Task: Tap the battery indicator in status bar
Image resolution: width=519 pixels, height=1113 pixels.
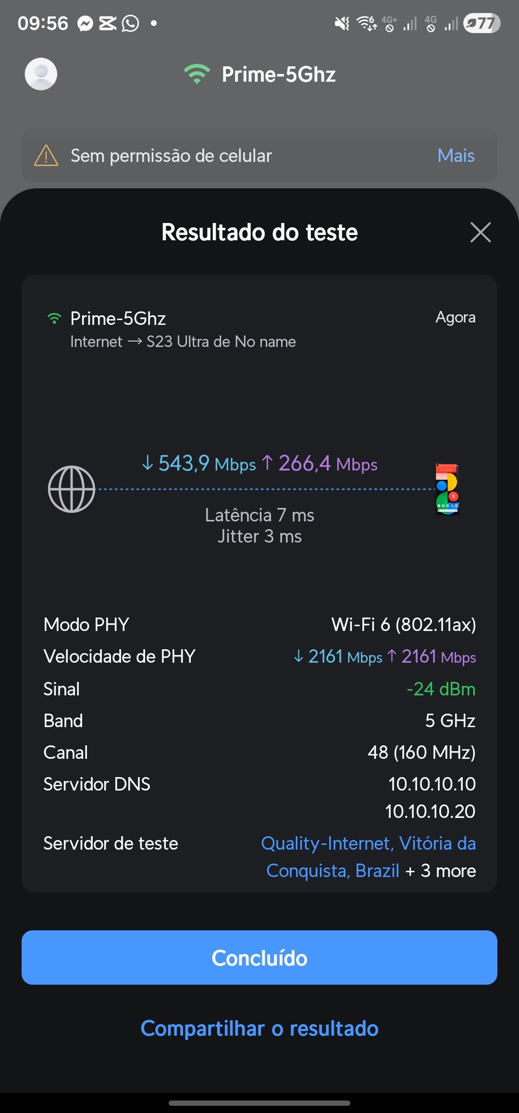Action: 482,23
